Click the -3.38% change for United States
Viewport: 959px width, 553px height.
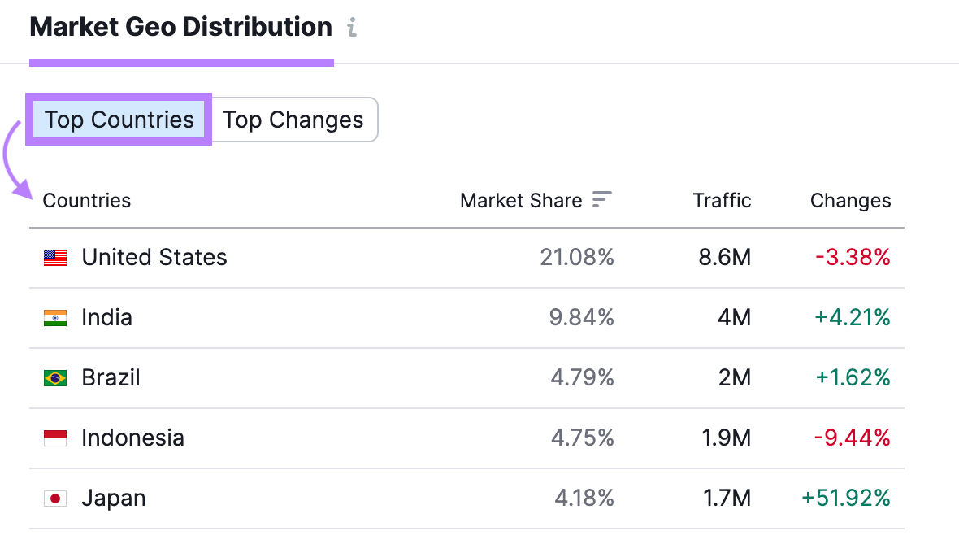(853, 257)
